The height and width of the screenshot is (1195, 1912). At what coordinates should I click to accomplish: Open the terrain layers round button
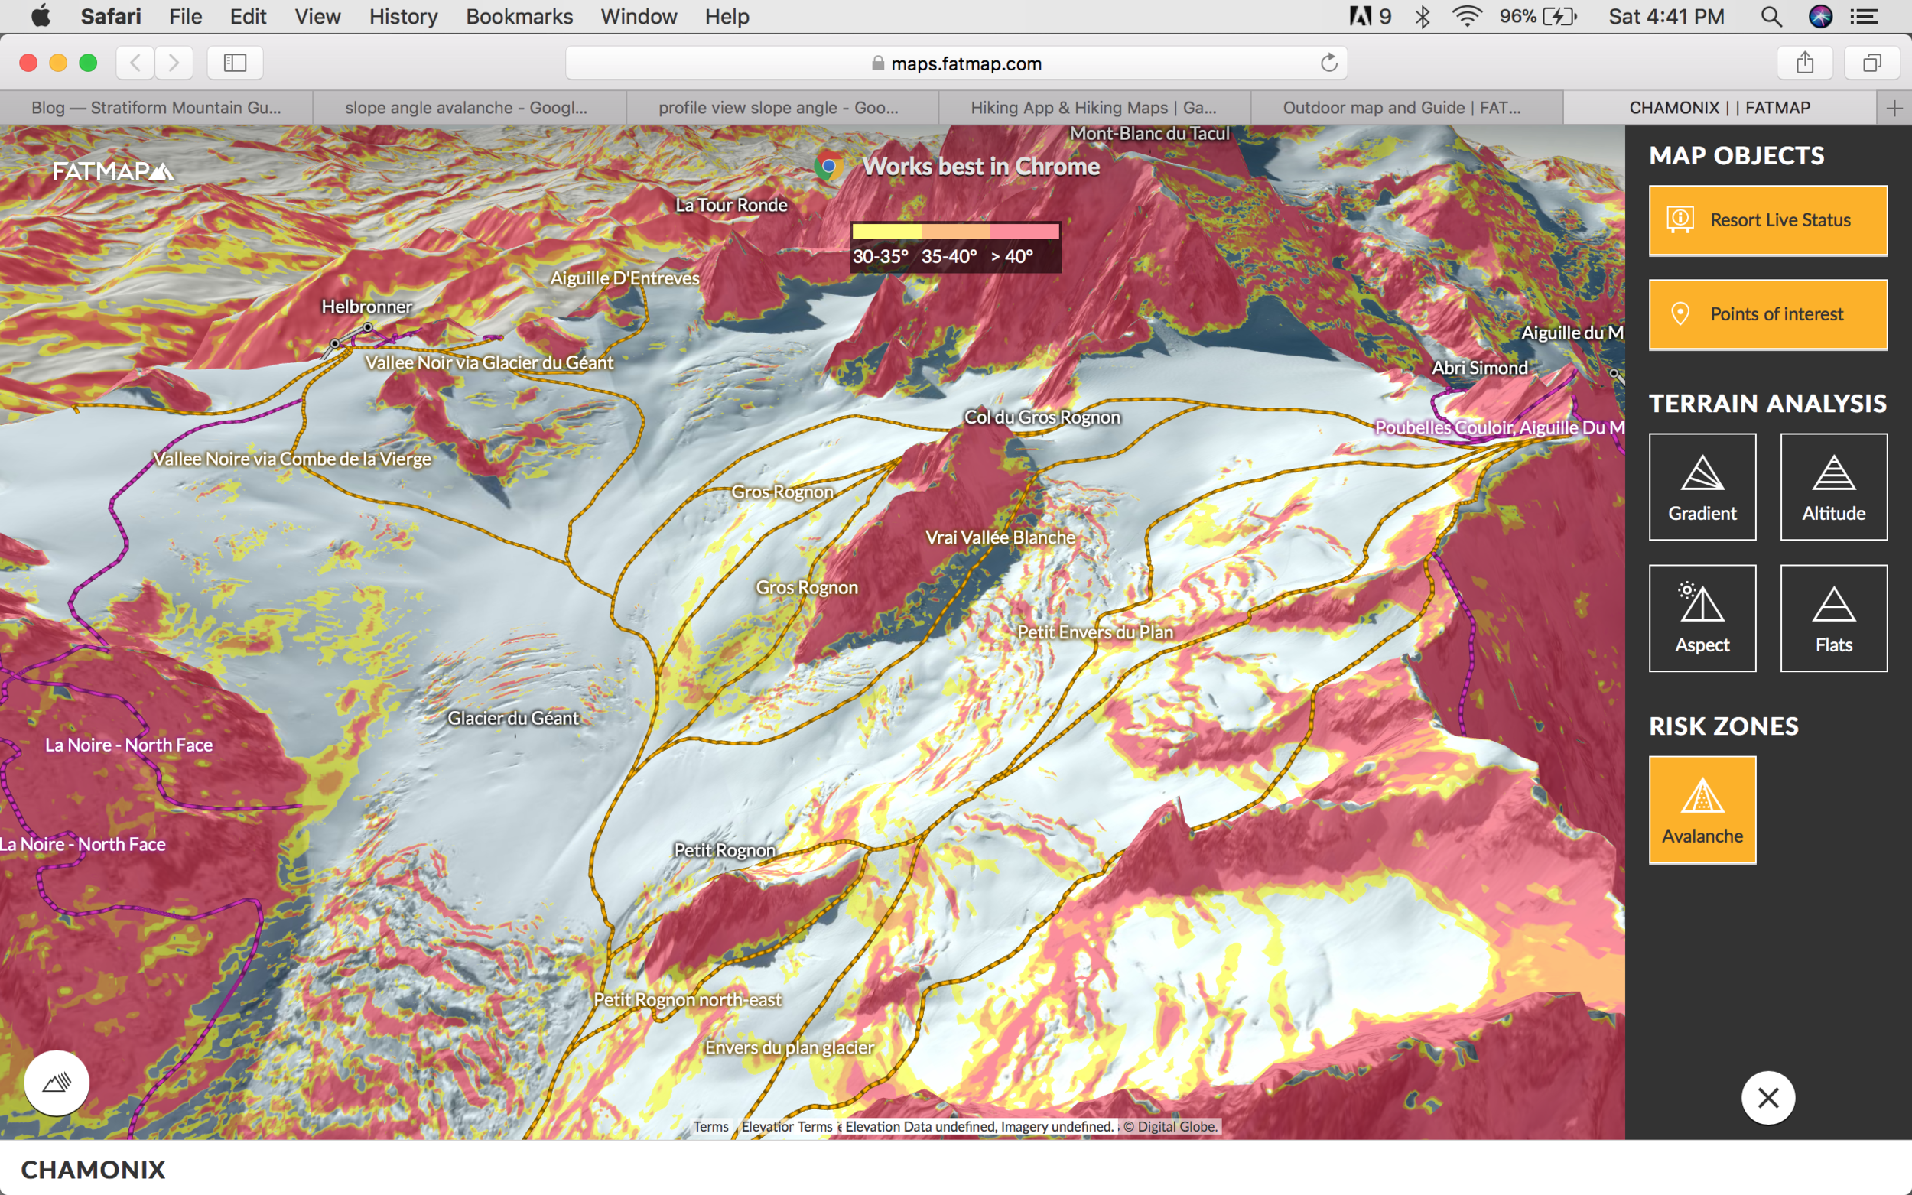click(56, 1082)
